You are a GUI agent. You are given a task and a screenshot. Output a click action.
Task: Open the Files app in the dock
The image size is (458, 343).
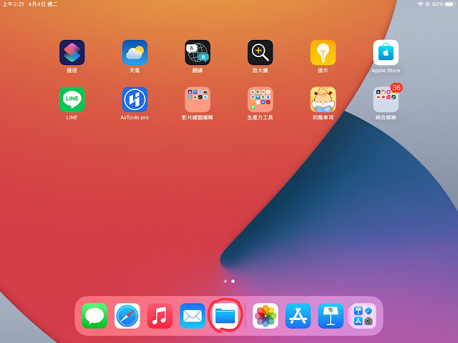tap(225, 316)
